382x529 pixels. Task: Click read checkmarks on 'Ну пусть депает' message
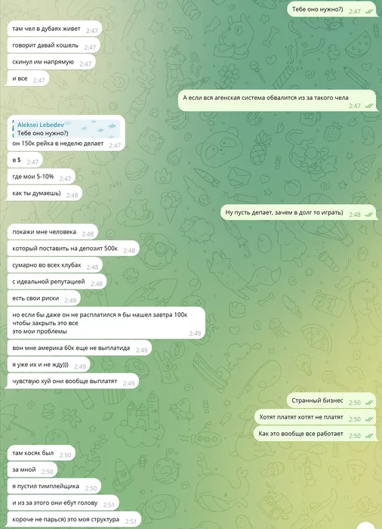(x=369, y=215)
